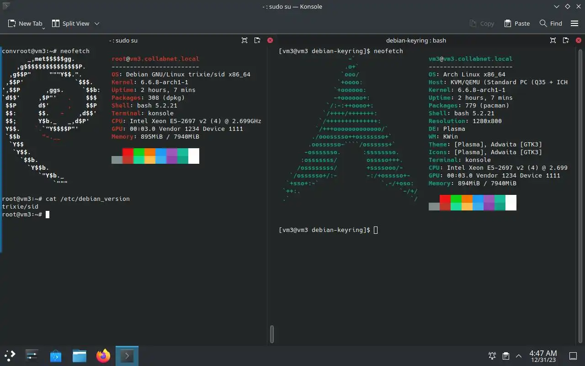Click 'Resolution: 1280x800' line

[x=465, y=121]
